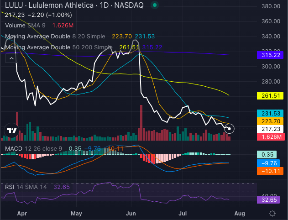Click the 315.22 value in MA legend

pos(152,47)
